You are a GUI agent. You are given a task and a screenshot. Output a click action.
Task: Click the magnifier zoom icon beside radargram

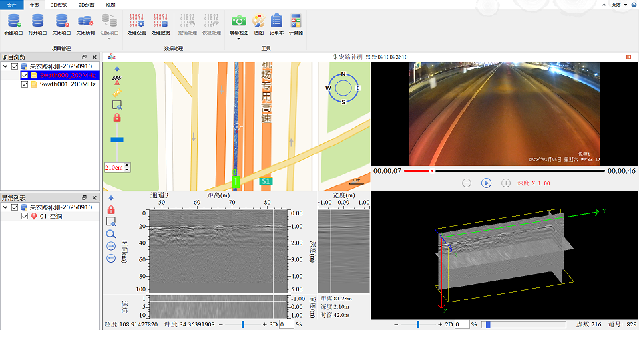(x=111, y=234)
